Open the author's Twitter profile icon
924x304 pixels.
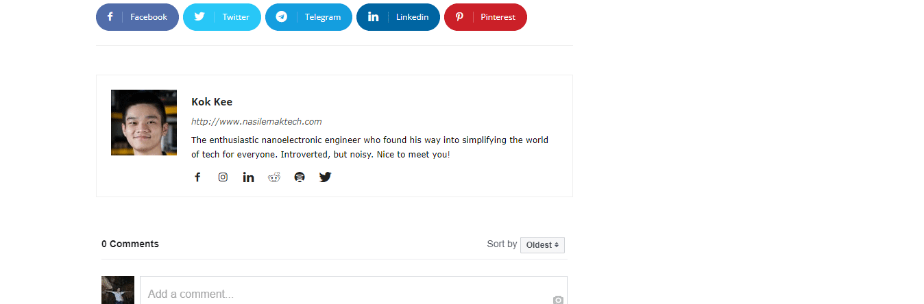click(x=325, y=177)
